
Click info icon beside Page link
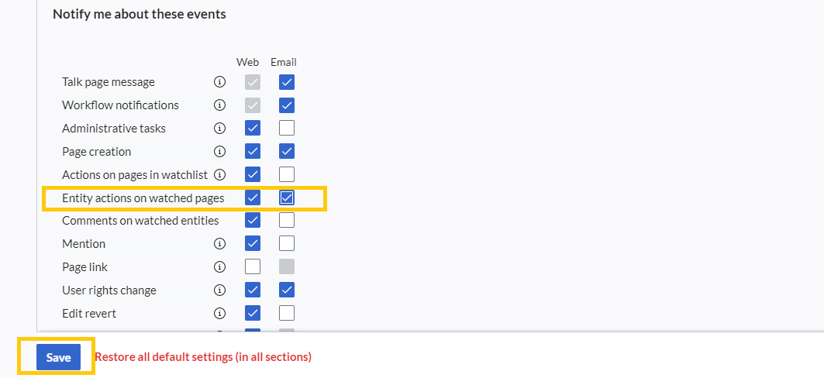point(219,266)
